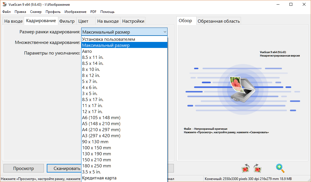Screen dimensions: 311x182
Task: Open the Помощь menu
Action: [x=107, y=12]
